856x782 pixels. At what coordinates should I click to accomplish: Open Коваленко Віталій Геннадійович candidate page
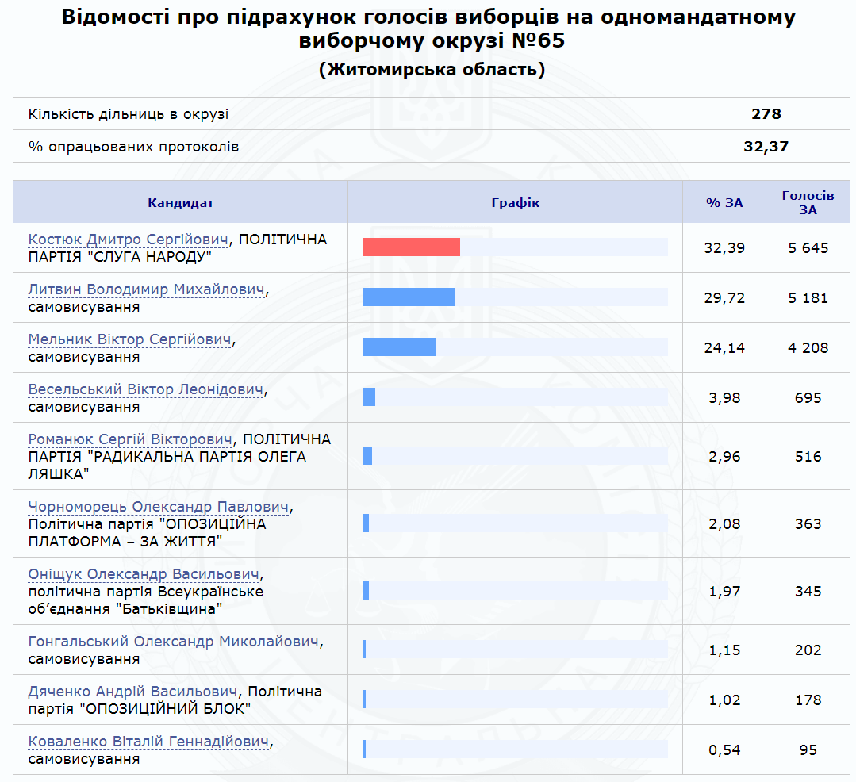pyautogui.click(x=149, y=742)
